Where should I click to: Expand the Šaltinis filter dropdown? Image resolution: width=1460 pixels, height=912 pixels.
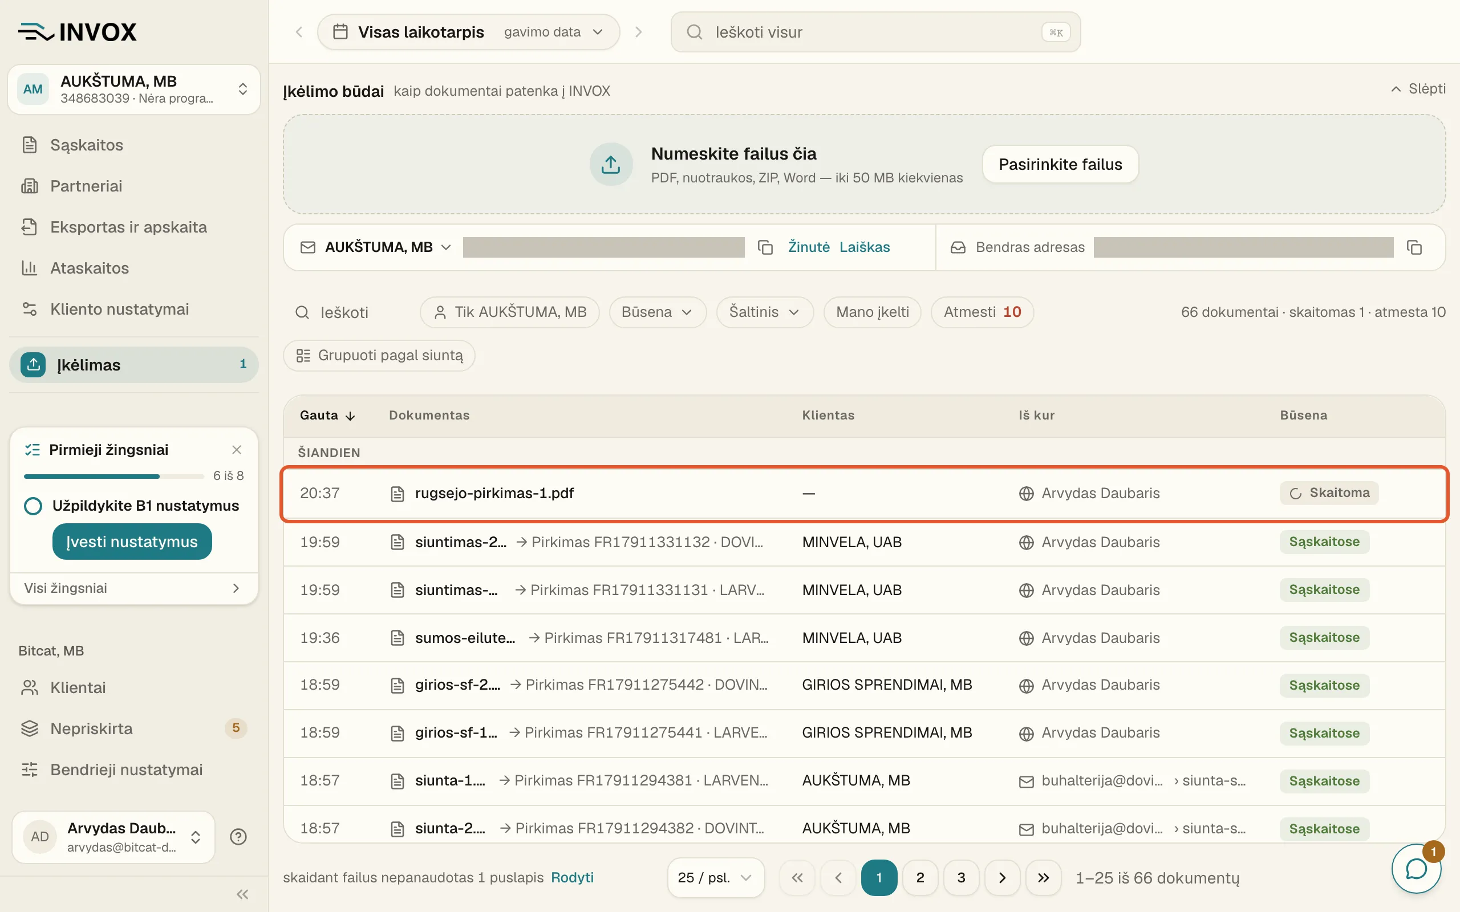coord(765,312)
